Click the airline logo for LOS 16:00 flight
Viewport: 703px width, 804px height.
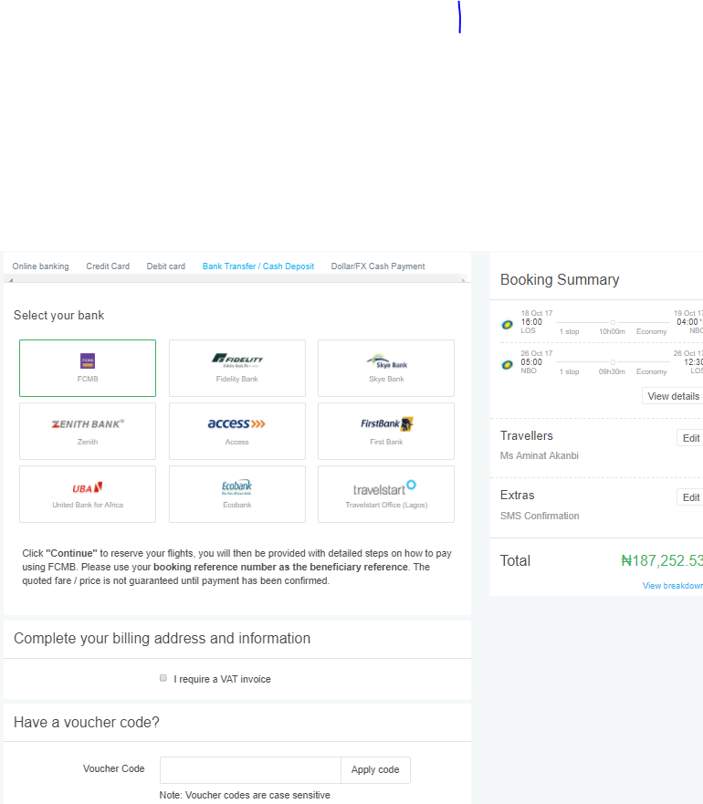507,325
